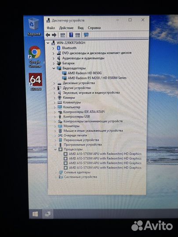Click the Диспетчер устройств title bar icon
This screenshot has width=178, height=237.
pyautogui.click(x=48, y=20)
